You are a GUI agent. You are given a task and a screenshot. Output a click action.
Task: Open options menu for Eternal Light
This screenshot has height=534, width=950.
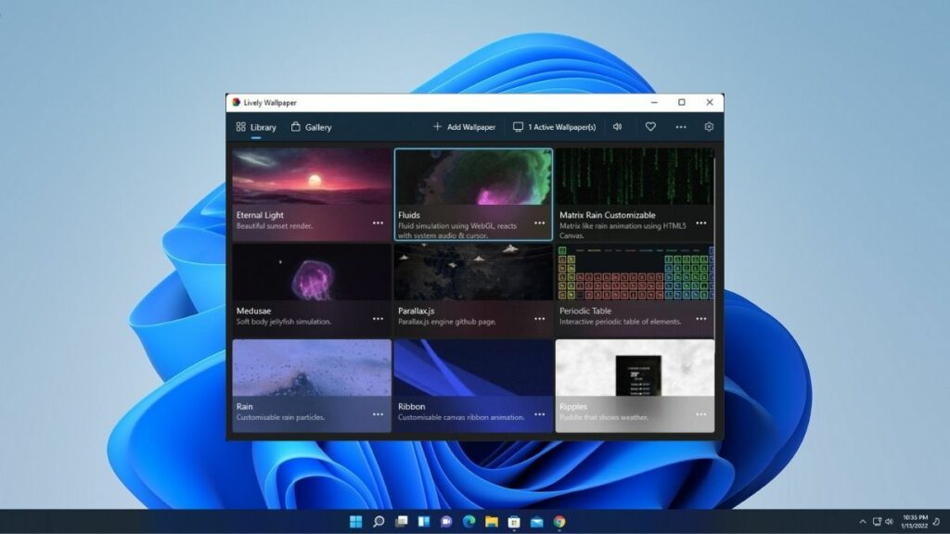(379, 223)
